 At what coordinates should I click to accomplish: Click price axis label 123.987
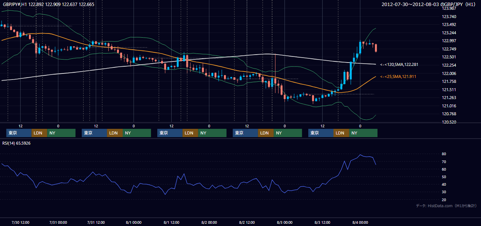pyautogui.click(x=449, y=8)
